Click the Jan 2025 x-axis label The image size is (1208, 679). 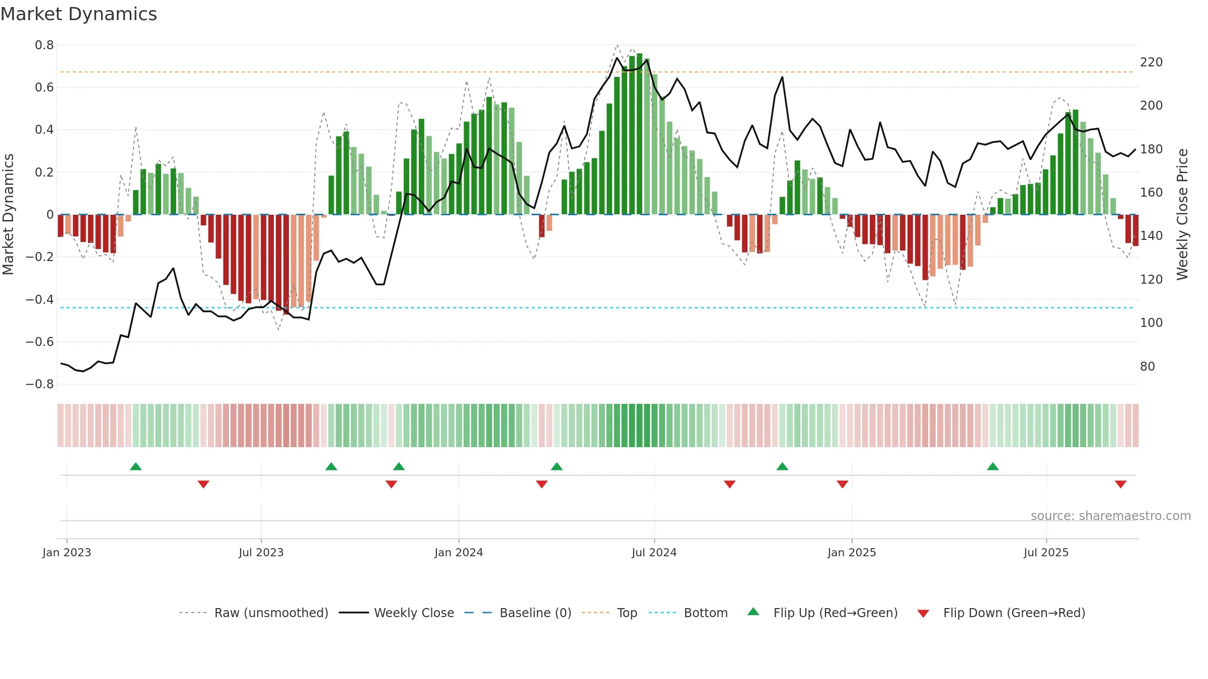click(x=852, y=552)
